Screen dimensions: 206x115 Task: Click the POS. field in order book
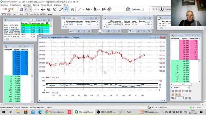180,98
